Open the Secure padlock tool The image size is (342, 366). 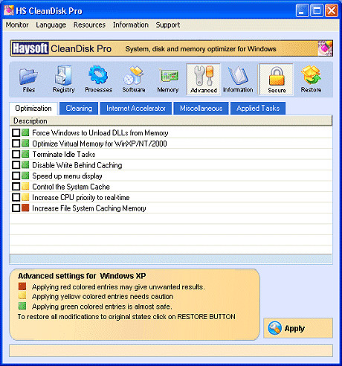click(277, 80)
